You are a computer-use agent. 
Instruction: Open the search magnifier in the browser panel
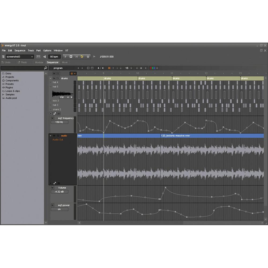[46, 68]
